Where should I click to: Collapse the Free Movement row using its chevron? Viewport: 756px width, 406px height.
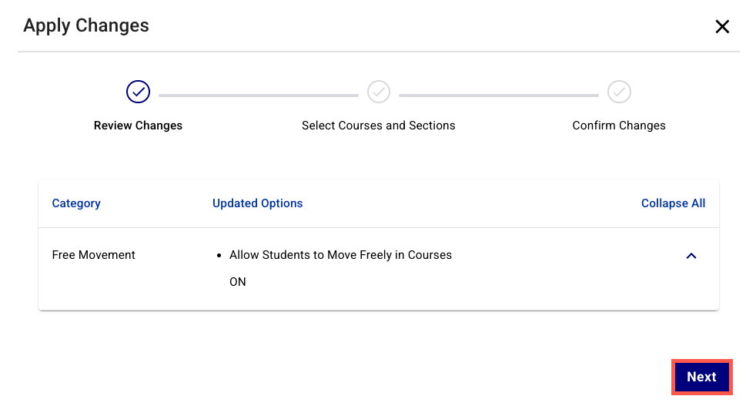691,256
